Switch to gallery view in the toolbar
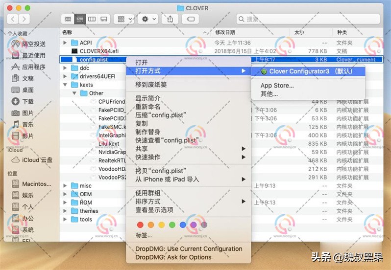This screenshot has height=270, width=391. [104, 19]
